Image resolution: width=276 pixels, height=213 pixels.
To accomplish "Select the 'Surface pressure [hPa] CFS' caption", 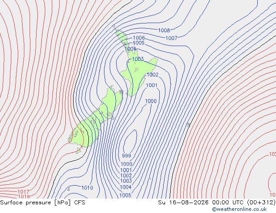I will pyautogui.click(x=43, y=203).
